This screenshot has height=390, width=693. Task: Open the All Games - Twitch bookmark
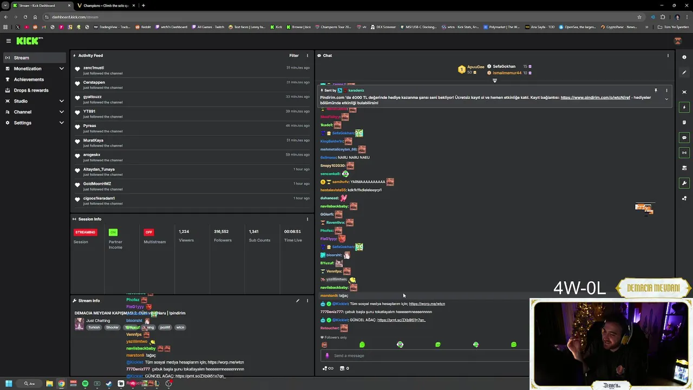[208, 27]
